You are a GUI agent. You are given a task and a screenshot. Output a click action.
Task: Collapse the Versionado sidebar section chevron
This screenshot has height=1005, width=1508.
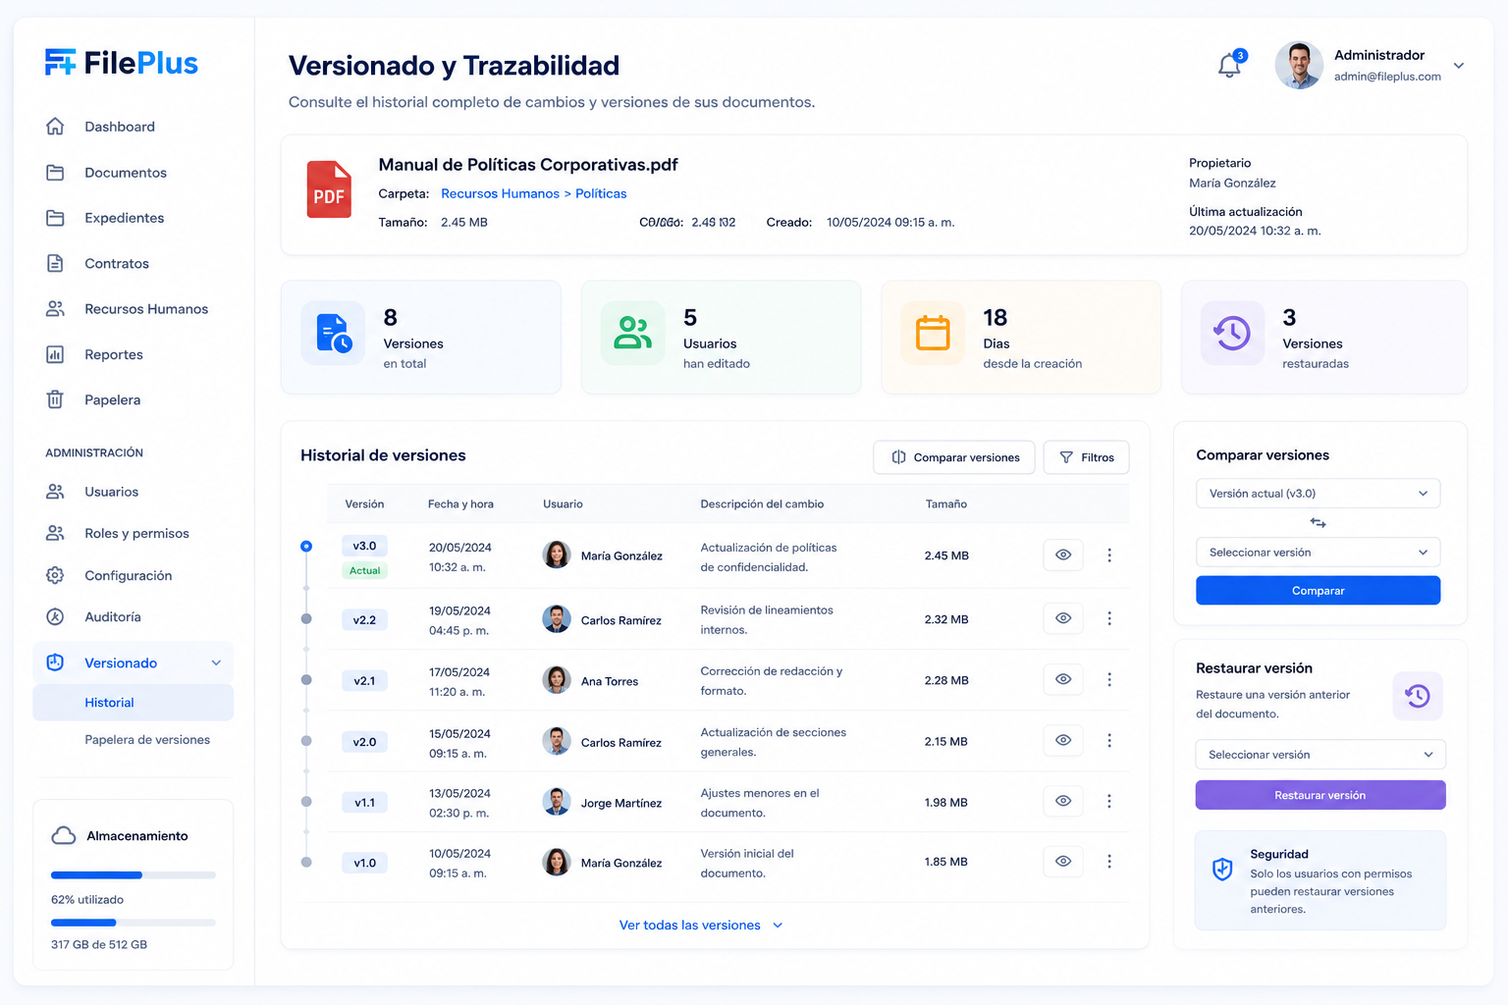tap(216, 663)
